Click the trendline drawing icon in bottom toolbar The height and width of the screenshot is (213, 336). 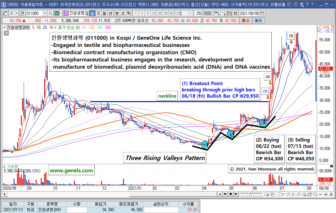[299, 194]
